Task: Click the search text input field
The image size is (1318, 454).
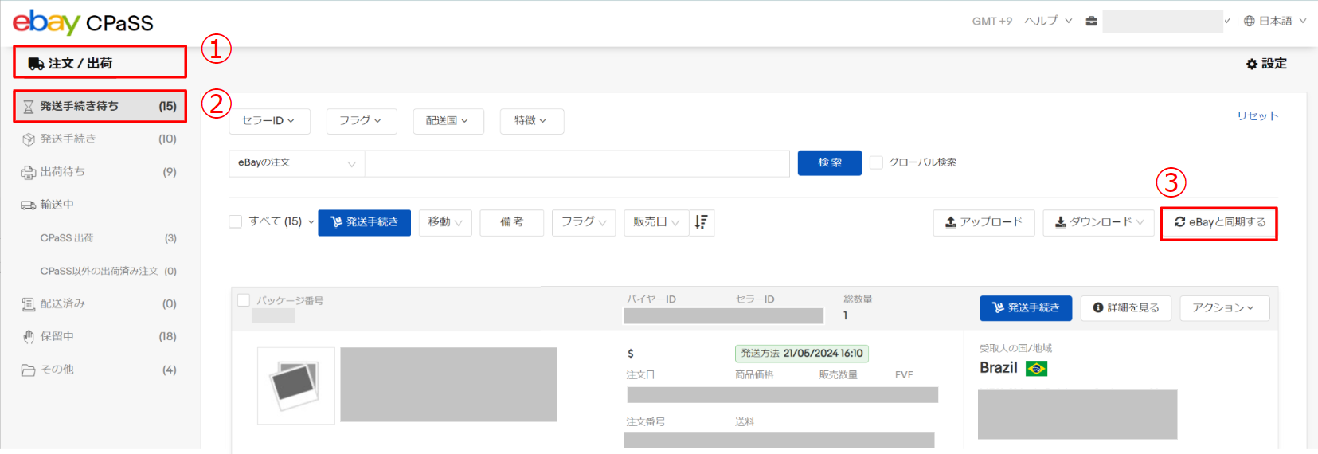Action: click(577, 163)
